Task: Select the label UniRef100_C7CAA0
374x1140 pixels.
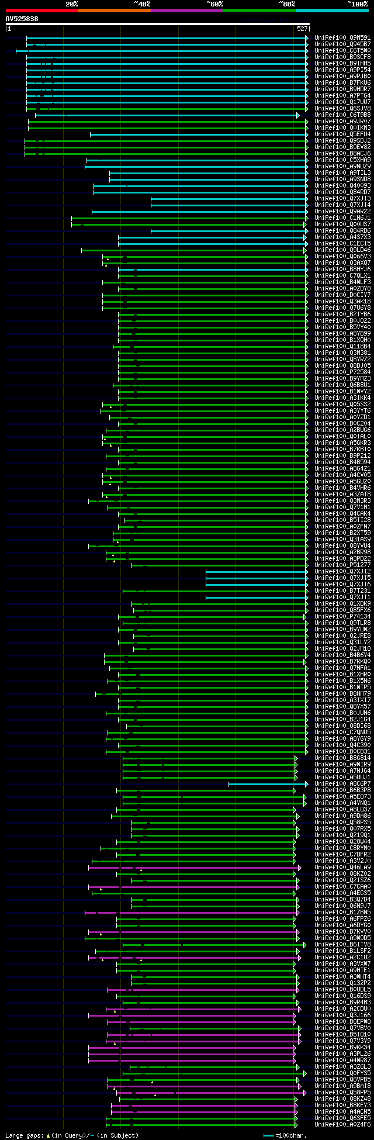Action: [342, 886]
